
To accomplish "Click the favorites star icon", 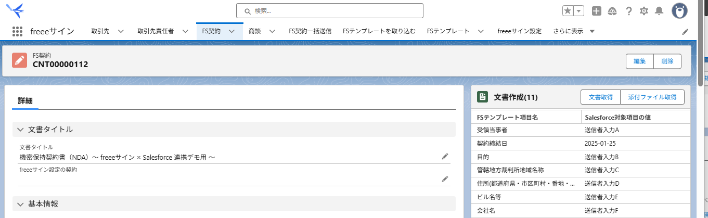I will pyautogui.click(x=568, y=11).
